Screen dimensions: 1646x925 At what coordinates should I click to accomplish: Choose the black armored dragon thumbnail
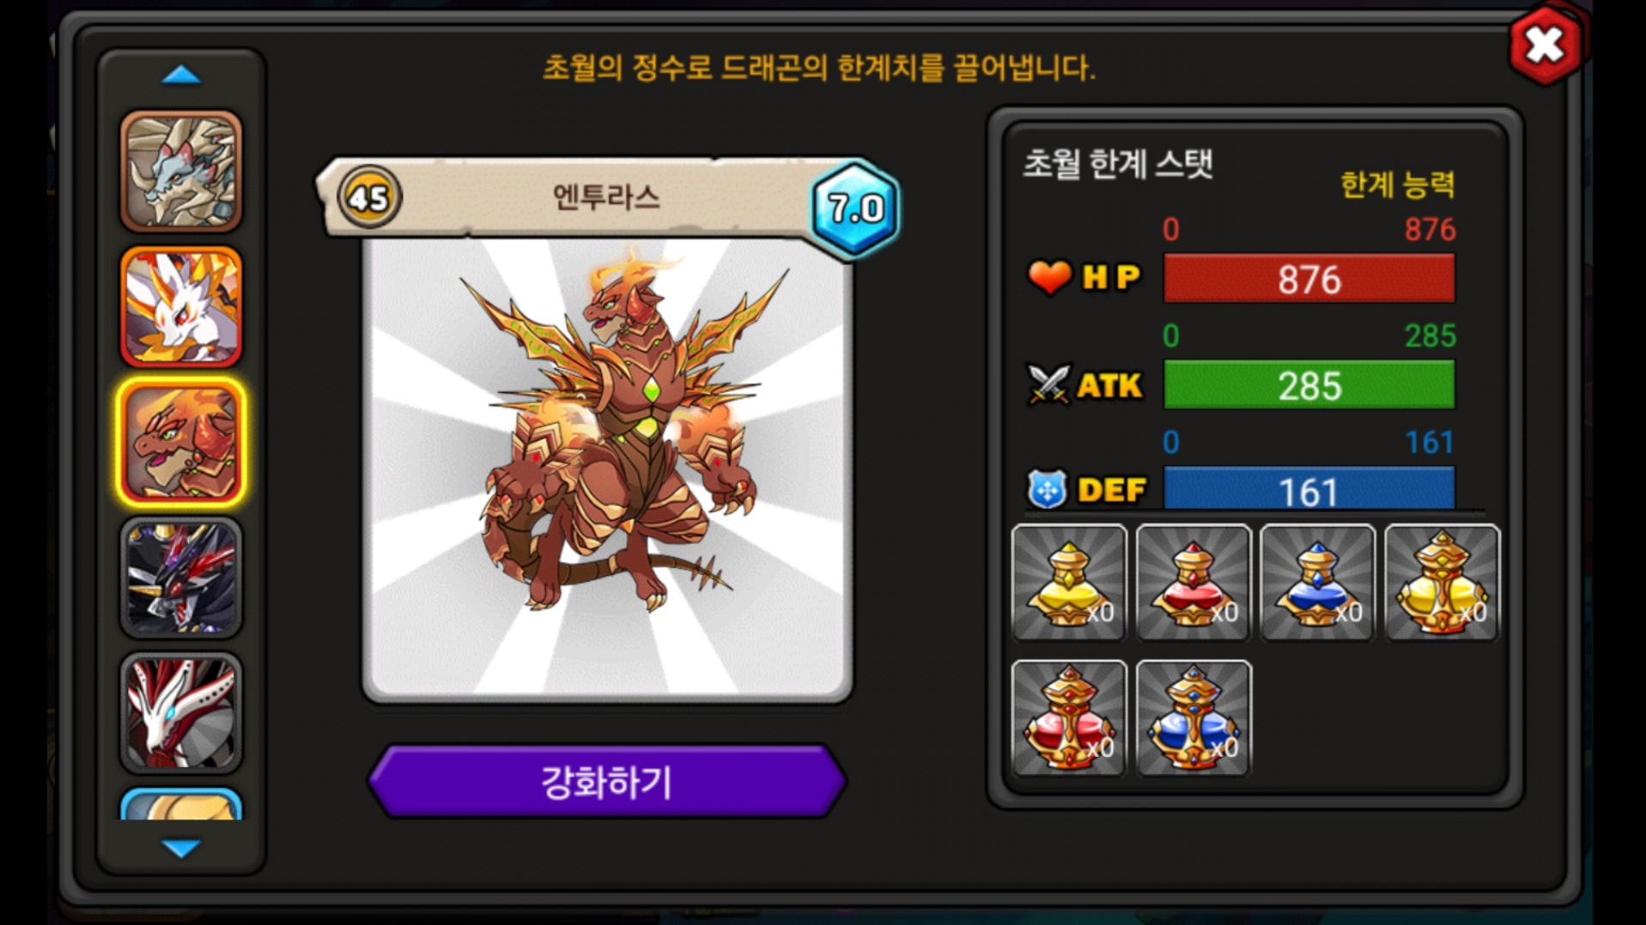181,577
